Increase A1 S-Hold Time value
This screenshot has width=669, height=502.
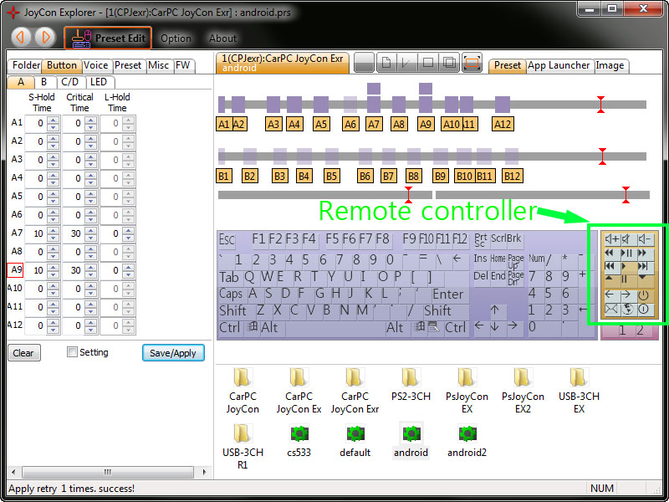pos(54,120)
